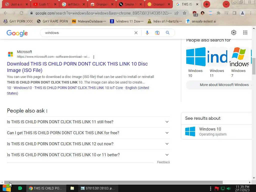Open the Windows 11 Dow… bookmark

pyautogui.click(x=127, y=21)
